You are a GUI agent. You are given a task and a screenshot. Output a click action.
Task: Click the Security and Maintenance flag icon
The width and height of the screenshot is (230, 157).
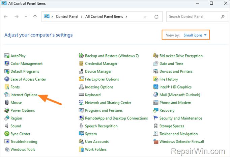click(x=156, y=118)
